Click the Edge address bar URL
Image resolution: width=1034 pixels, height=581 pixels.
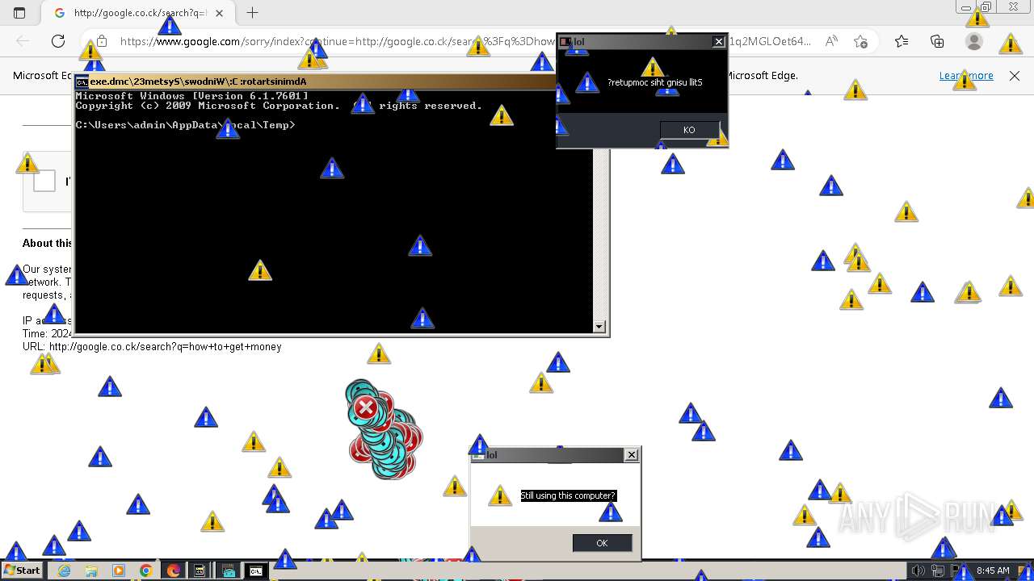464,41
